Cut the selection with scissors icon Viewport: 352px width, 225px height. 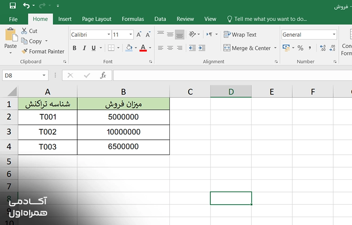[29, 31]
